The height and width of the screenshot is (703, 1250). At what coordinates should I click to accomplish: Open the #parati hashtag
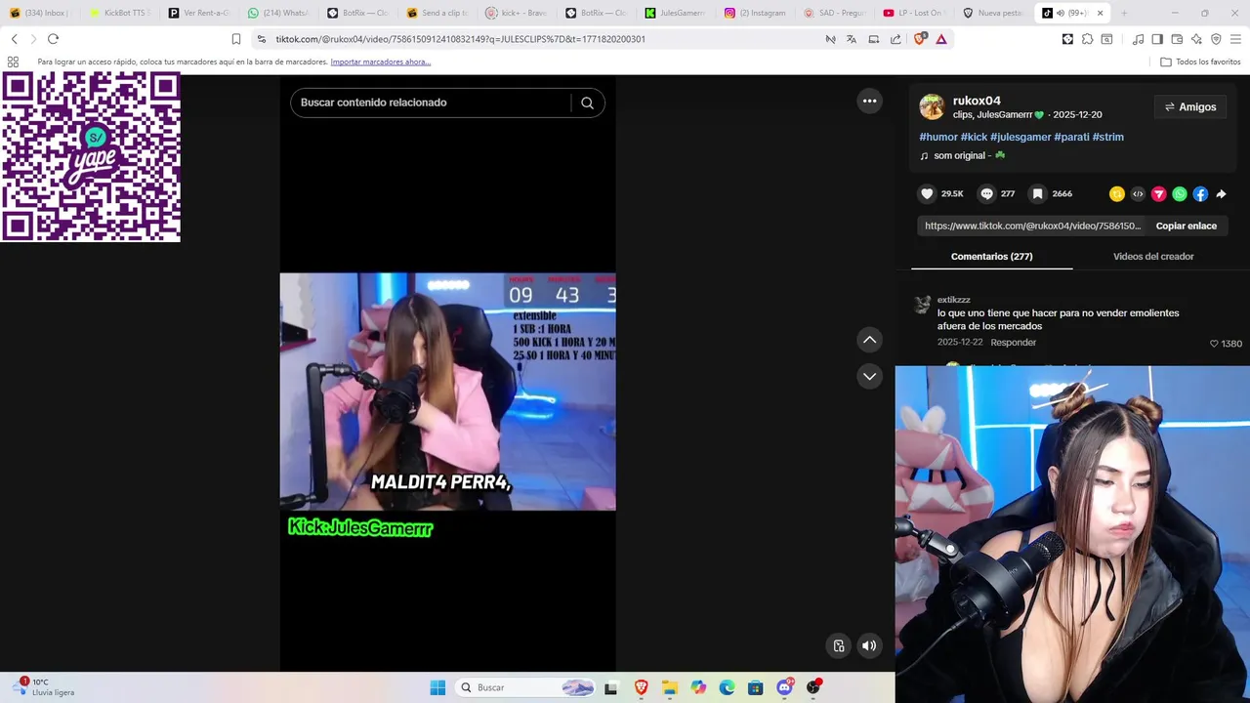pos(1071,137)
